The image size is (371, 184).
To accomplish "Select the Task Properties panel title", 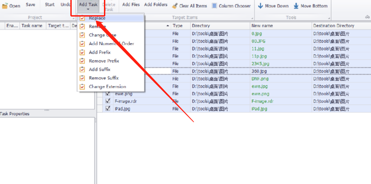I will (14, 114).
